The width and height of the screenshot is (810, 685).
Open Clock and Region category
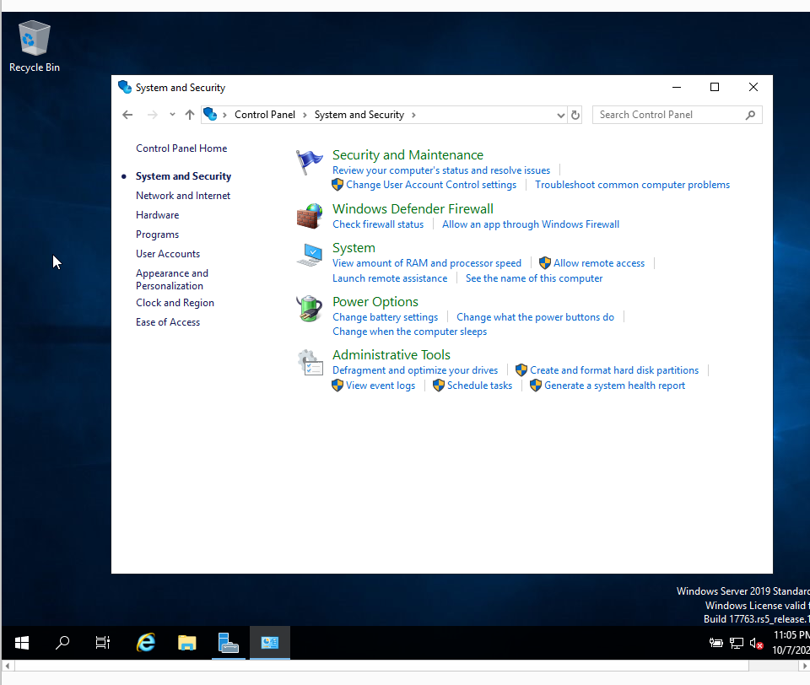(x=175, y=303)
